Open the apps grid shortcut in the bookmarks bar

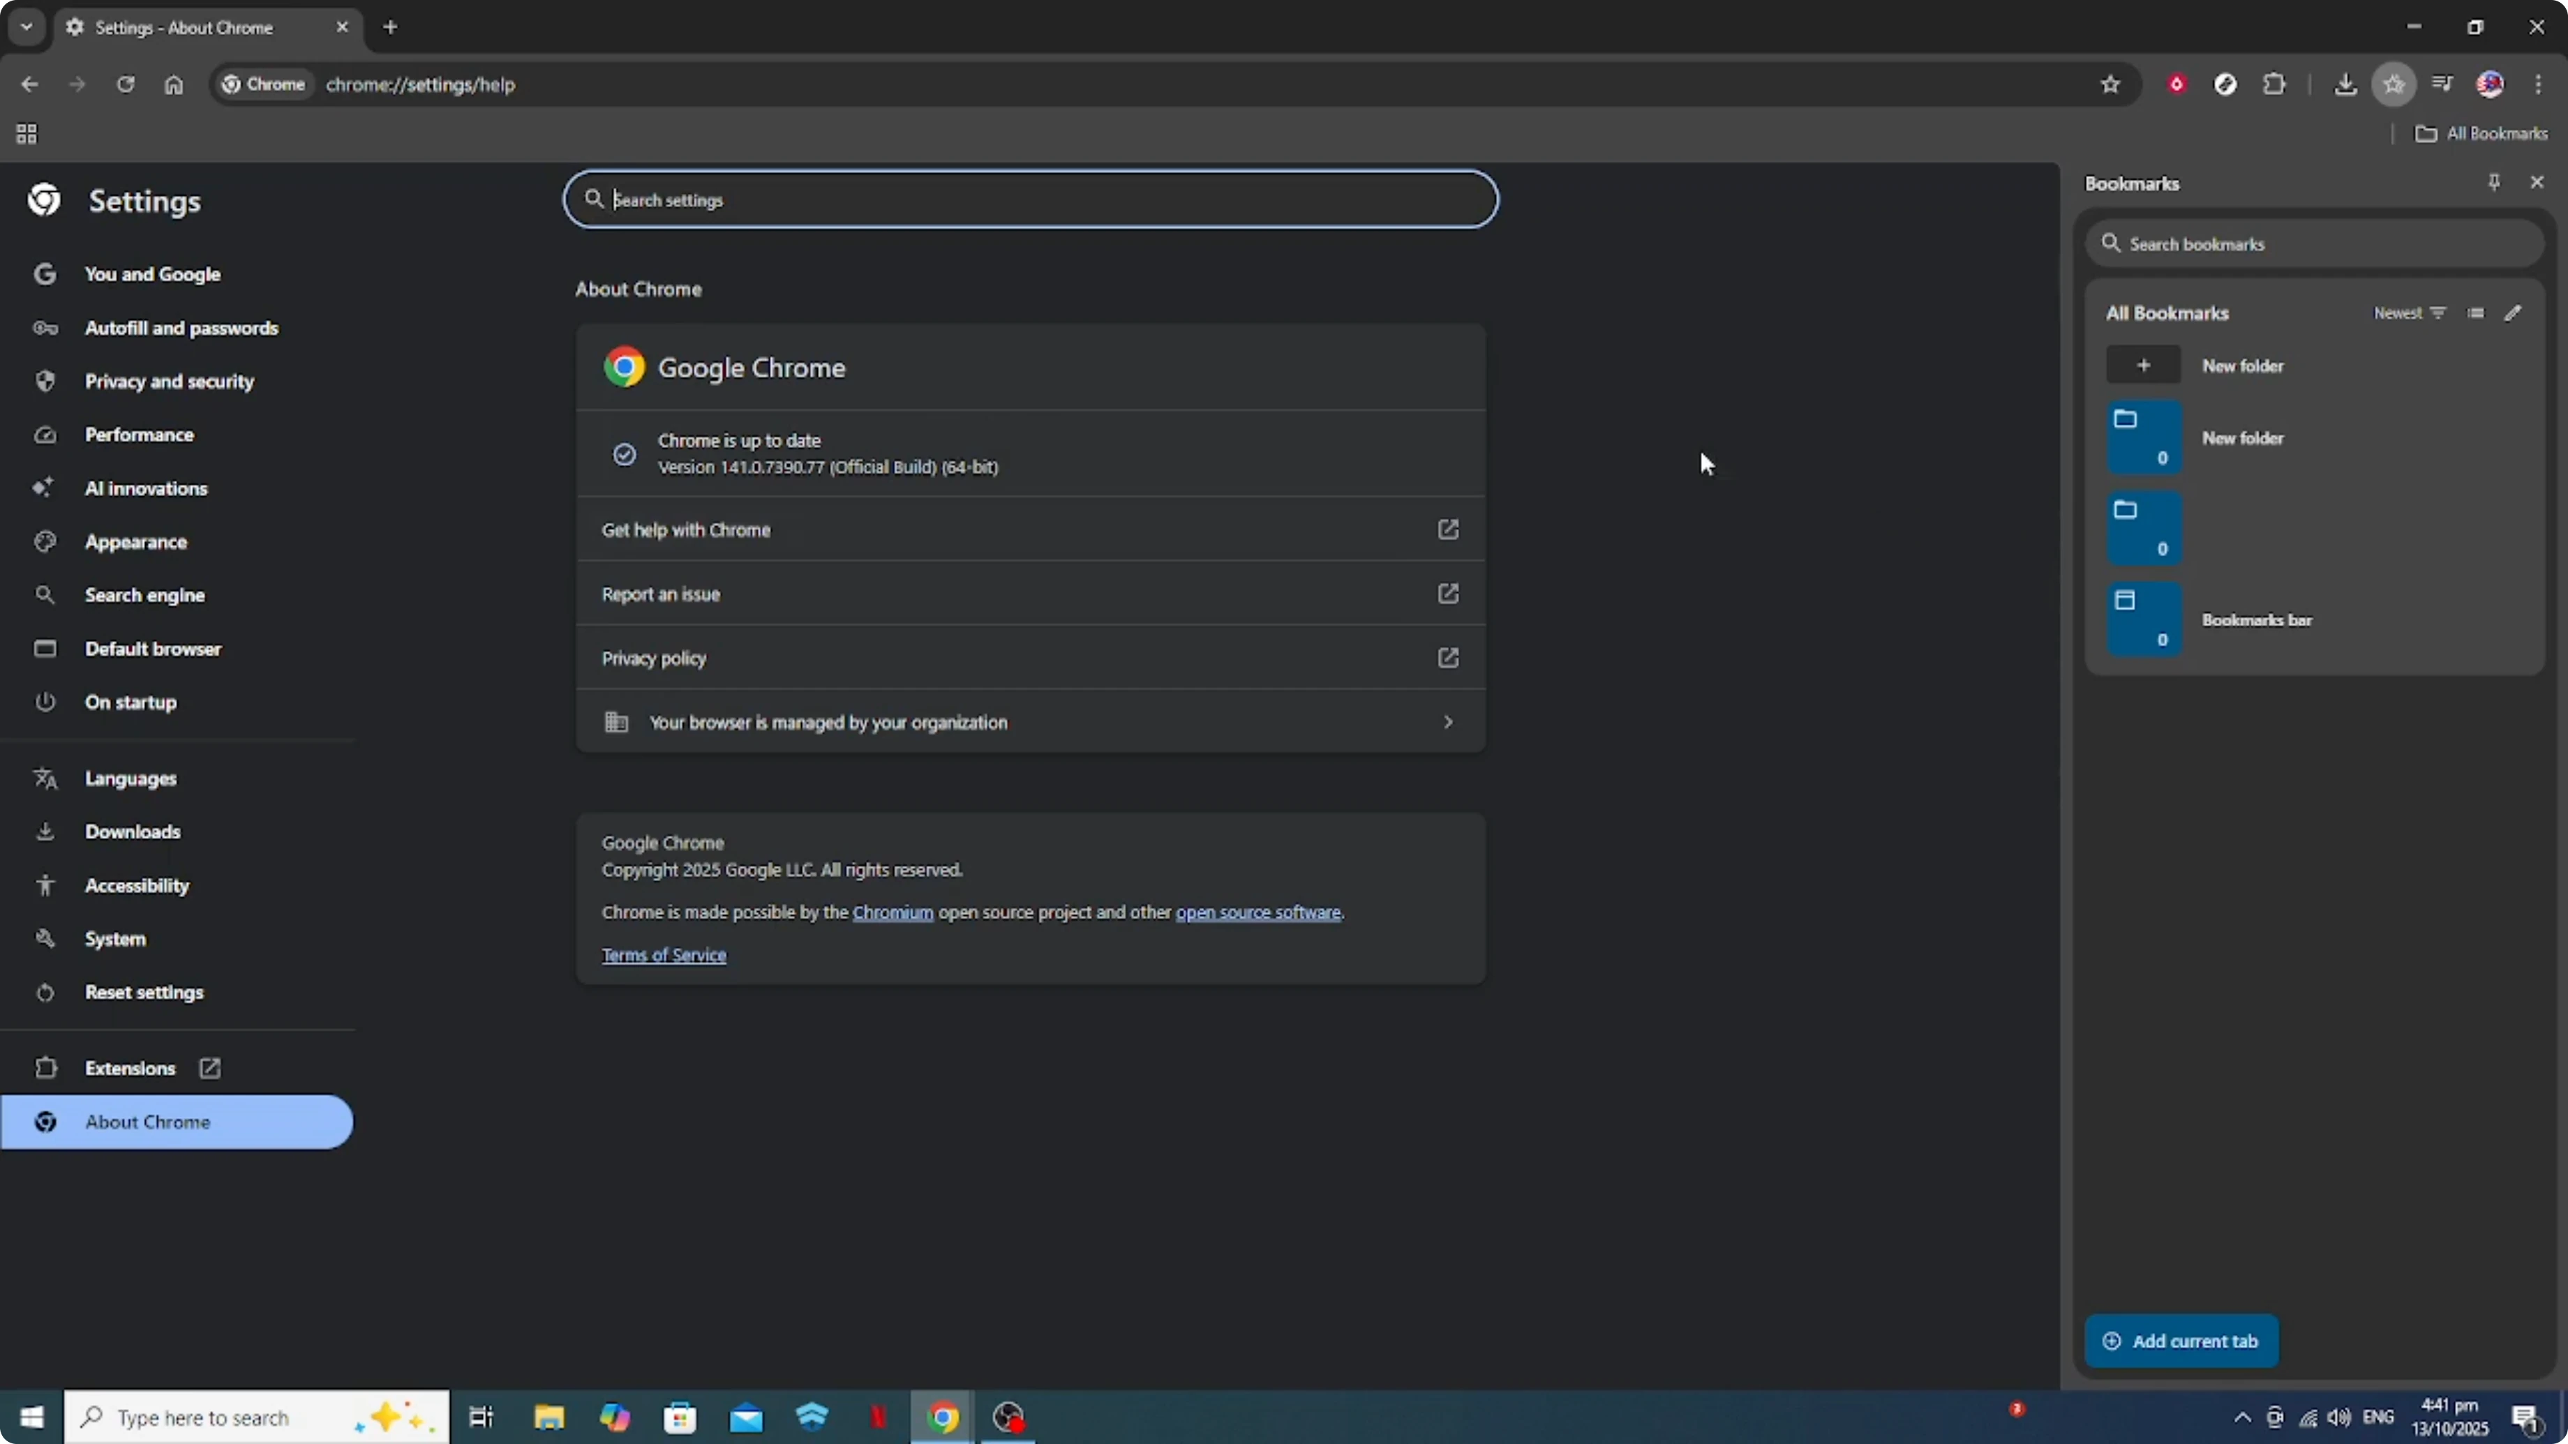click(x=27, y=133)
